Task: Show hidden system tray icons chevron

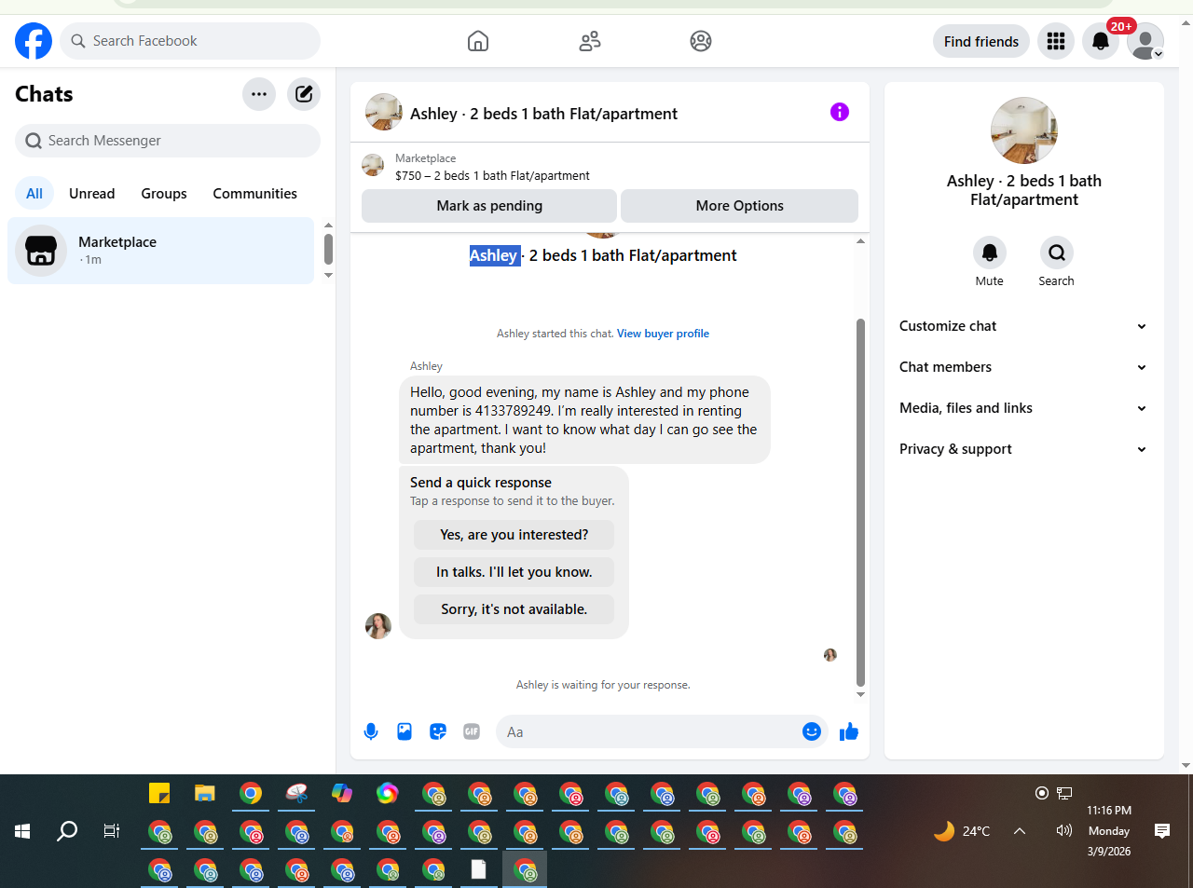Action: coord(1020,830)
